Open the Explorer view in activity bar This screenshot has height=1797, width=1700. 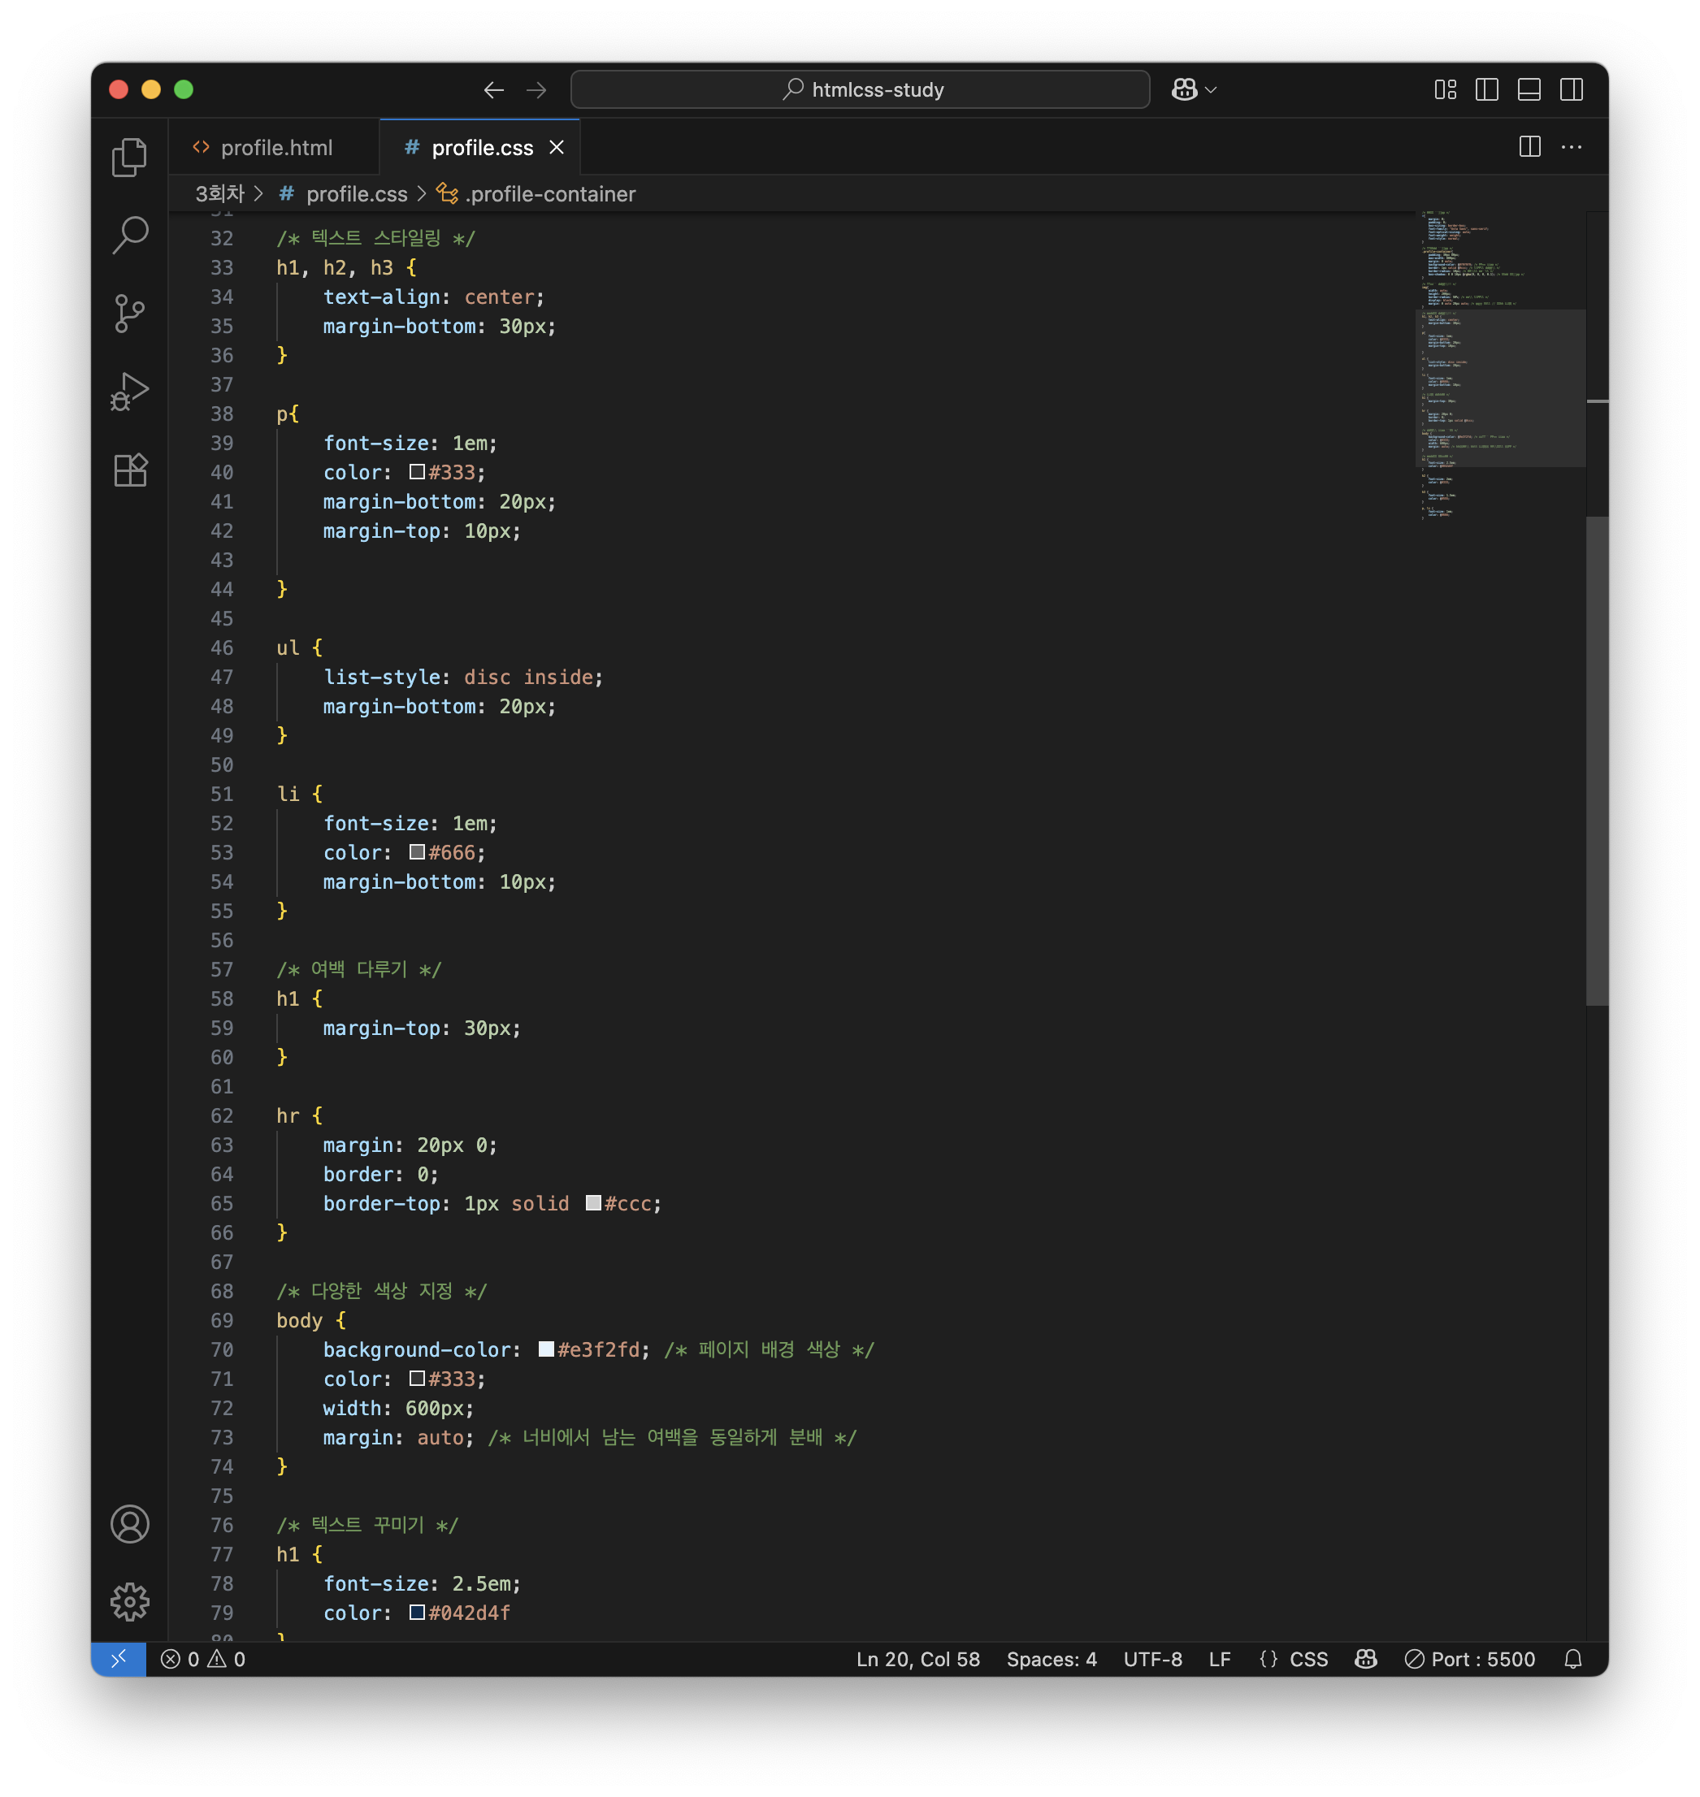129,158
